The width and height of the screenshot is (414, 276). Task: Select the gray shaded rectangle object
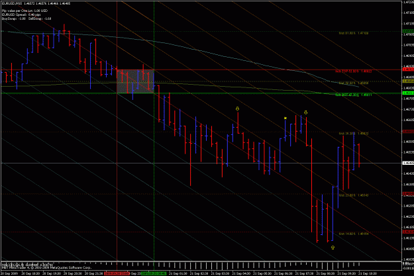pyautogui.click(x=135, y=81)
